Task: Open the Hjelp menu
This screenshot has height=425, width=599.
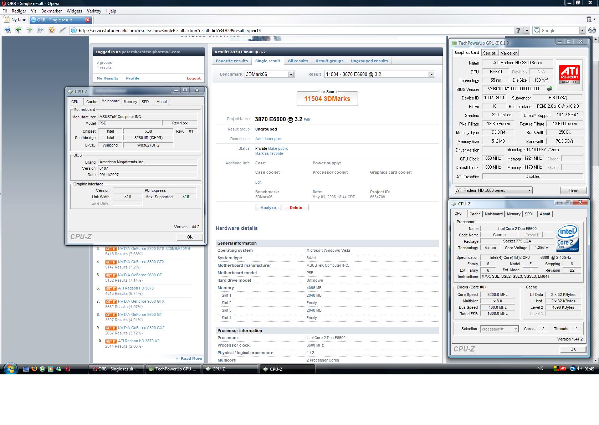Action: pyautogui.click(x=111, y=11)
